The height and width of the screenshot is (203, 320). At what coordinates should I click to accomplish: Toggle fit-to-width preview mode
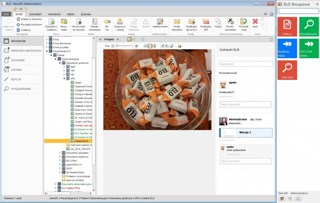150,46
